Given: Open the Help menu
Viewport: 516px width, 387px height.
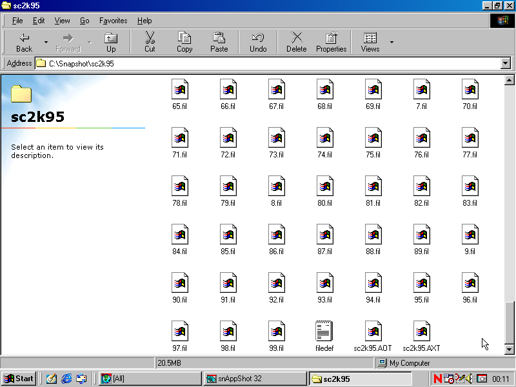Looking at the screenshot, I should pos(144,21).
